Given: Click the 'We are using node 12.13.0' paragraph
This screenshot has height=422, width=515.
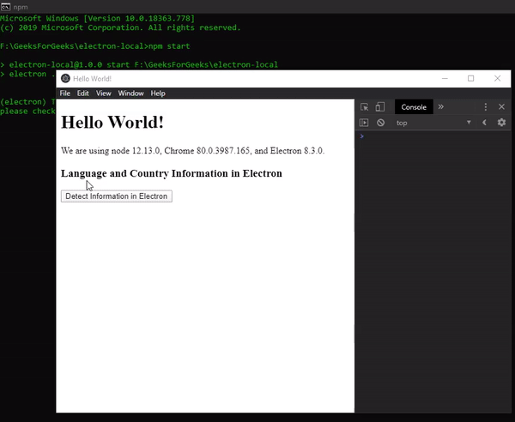Looking at the screenshot, I should coord(193,151).
